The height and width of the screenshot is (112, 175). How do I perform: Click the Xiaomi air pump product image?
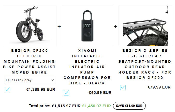(x=87, y=26)
